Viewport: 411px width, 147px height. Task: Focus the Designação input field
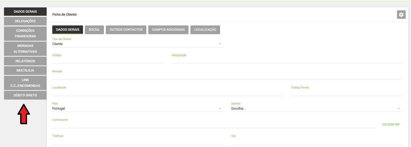point(287,60)
